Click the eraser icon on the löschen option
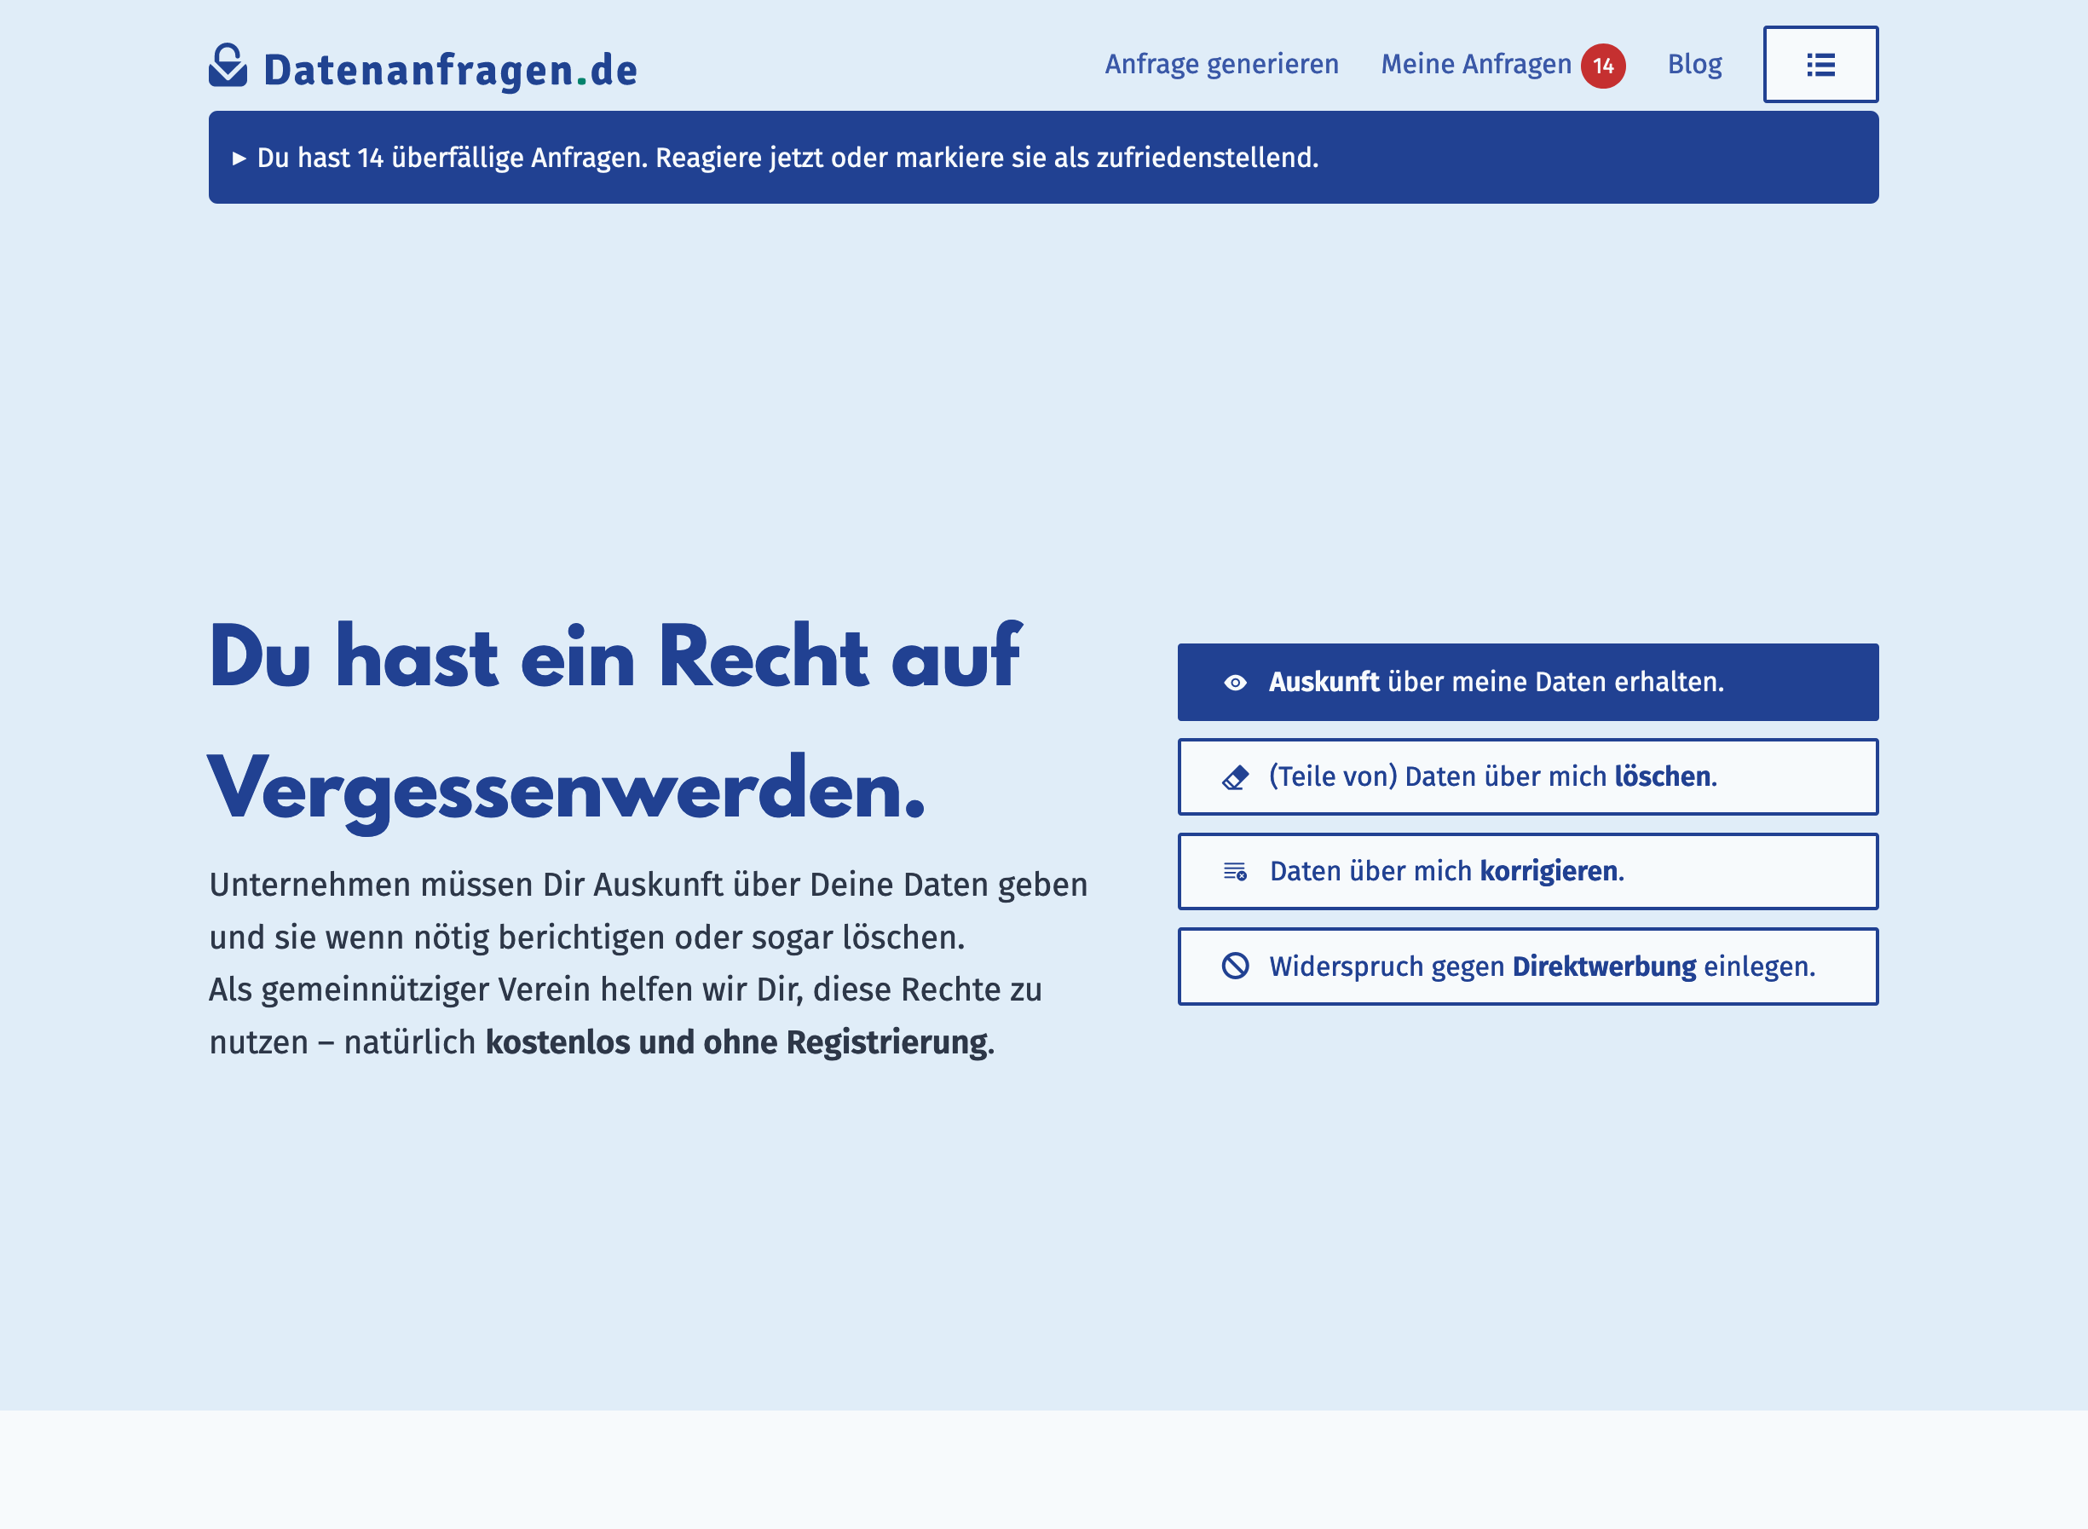This screenshot has width=2088, height=1529. point(1237,777)
